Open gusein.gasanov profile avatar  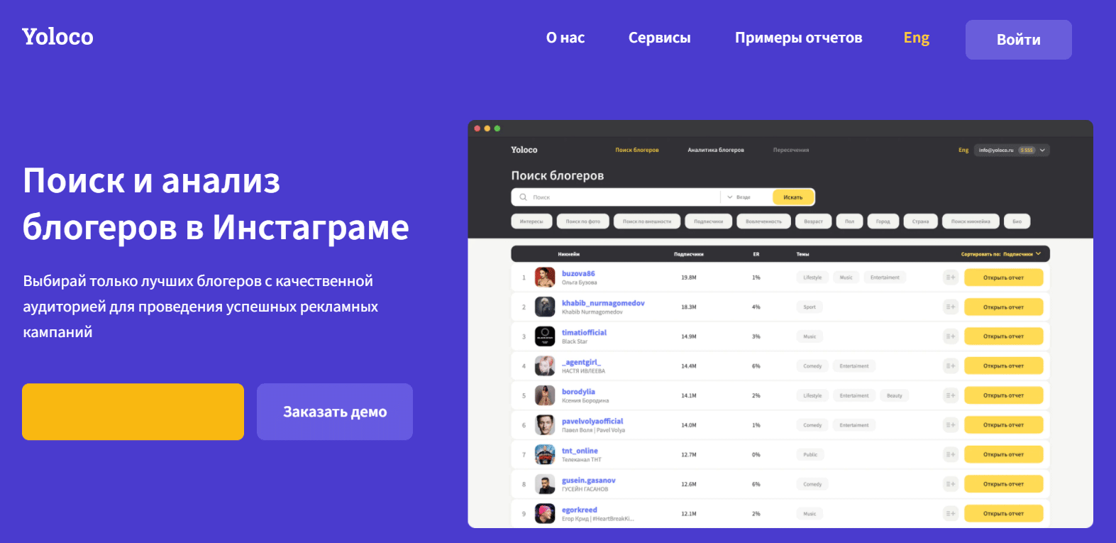tap(545, 484)
